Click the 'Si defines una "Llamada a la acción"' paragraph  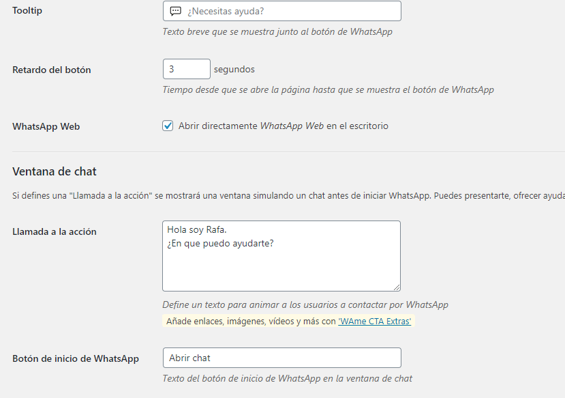coord(288,195)
